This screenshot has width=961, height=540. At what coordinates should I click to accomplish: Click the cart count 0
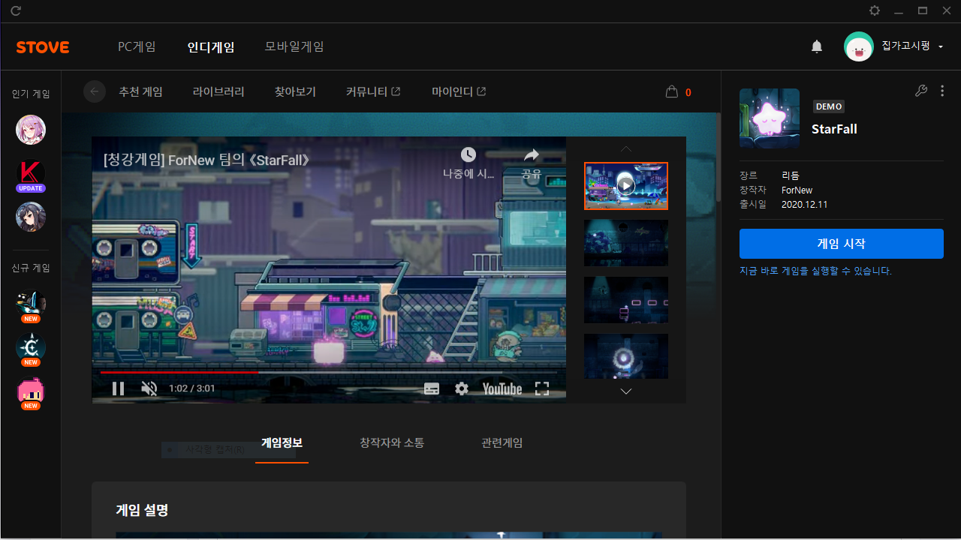point(688,92)
